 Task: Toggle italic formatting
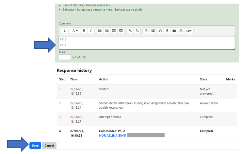[x=90, y=31]
